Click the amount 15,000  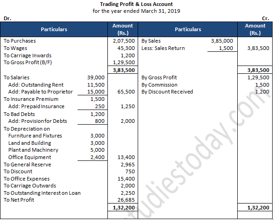(x=96, y=92)
